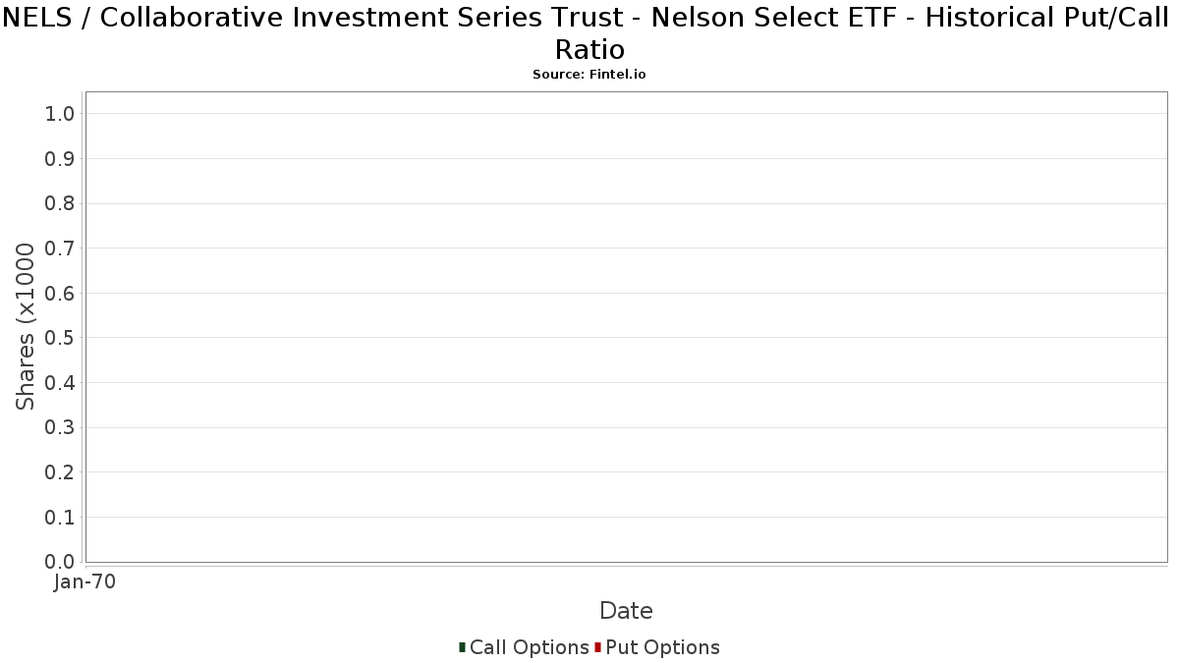Pick the 0.3 y-axis tick label
1179x663 pixels.
(x=60, y=427)
